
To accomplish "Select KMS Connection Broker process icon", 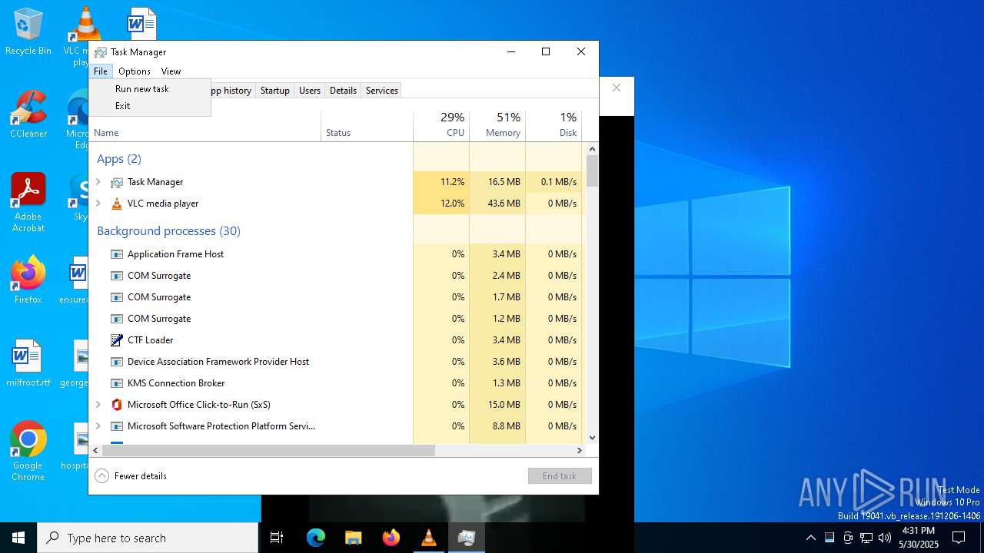I will (117, 383).
